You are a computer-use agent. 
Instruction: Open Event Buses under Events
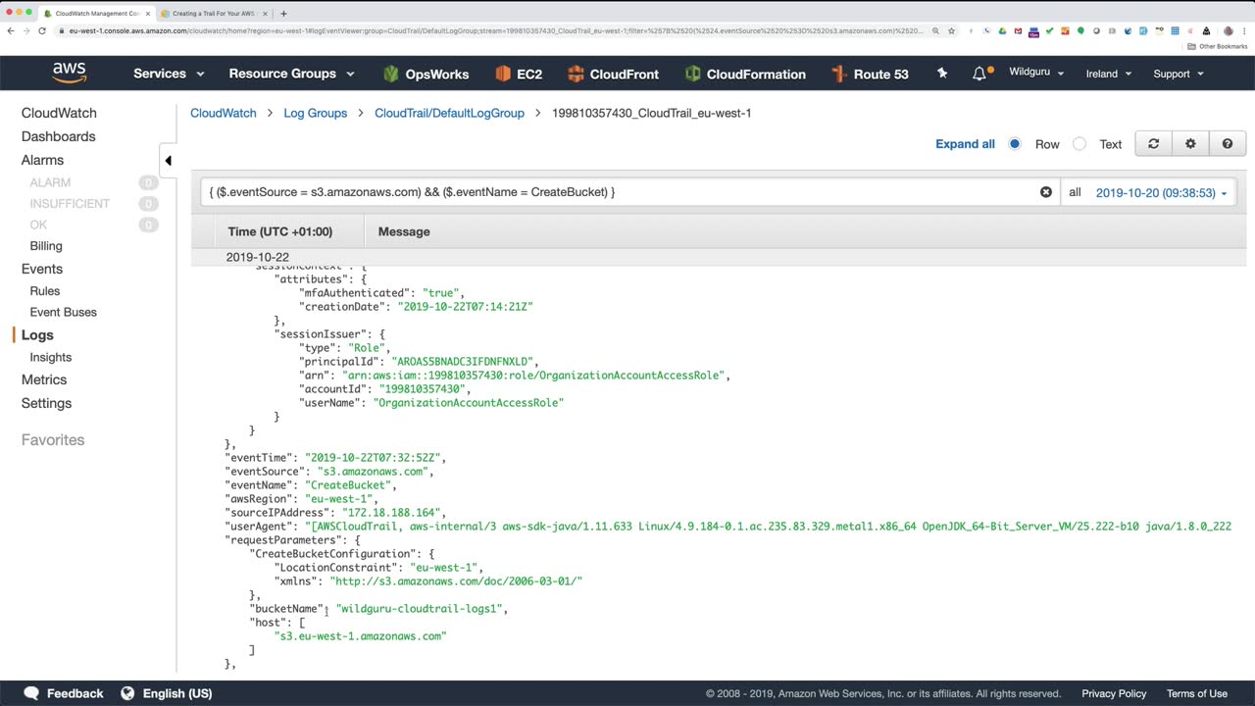coord(63,313)
